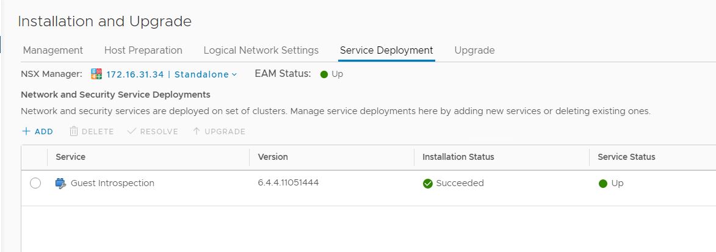Screen dimensions: 716x252
Task: Click the NSX Manager icon beside 172.16.31.34
Action: pos(96,74)
